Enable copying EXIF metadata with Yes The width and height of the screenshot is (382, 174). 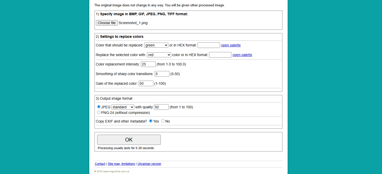pos(151,121)
